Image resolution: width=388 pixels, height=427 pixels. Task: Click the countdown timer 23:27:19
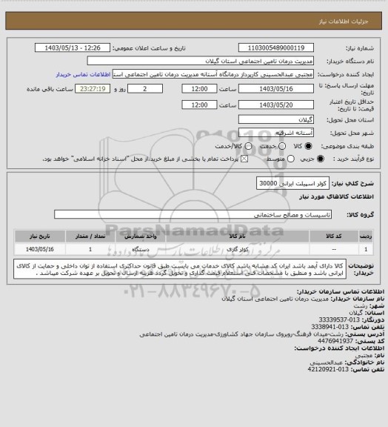click(93, 89)
